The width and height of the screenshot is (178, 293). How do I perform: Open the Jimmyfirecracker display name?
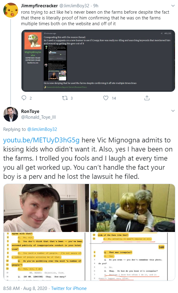point(39,6)
